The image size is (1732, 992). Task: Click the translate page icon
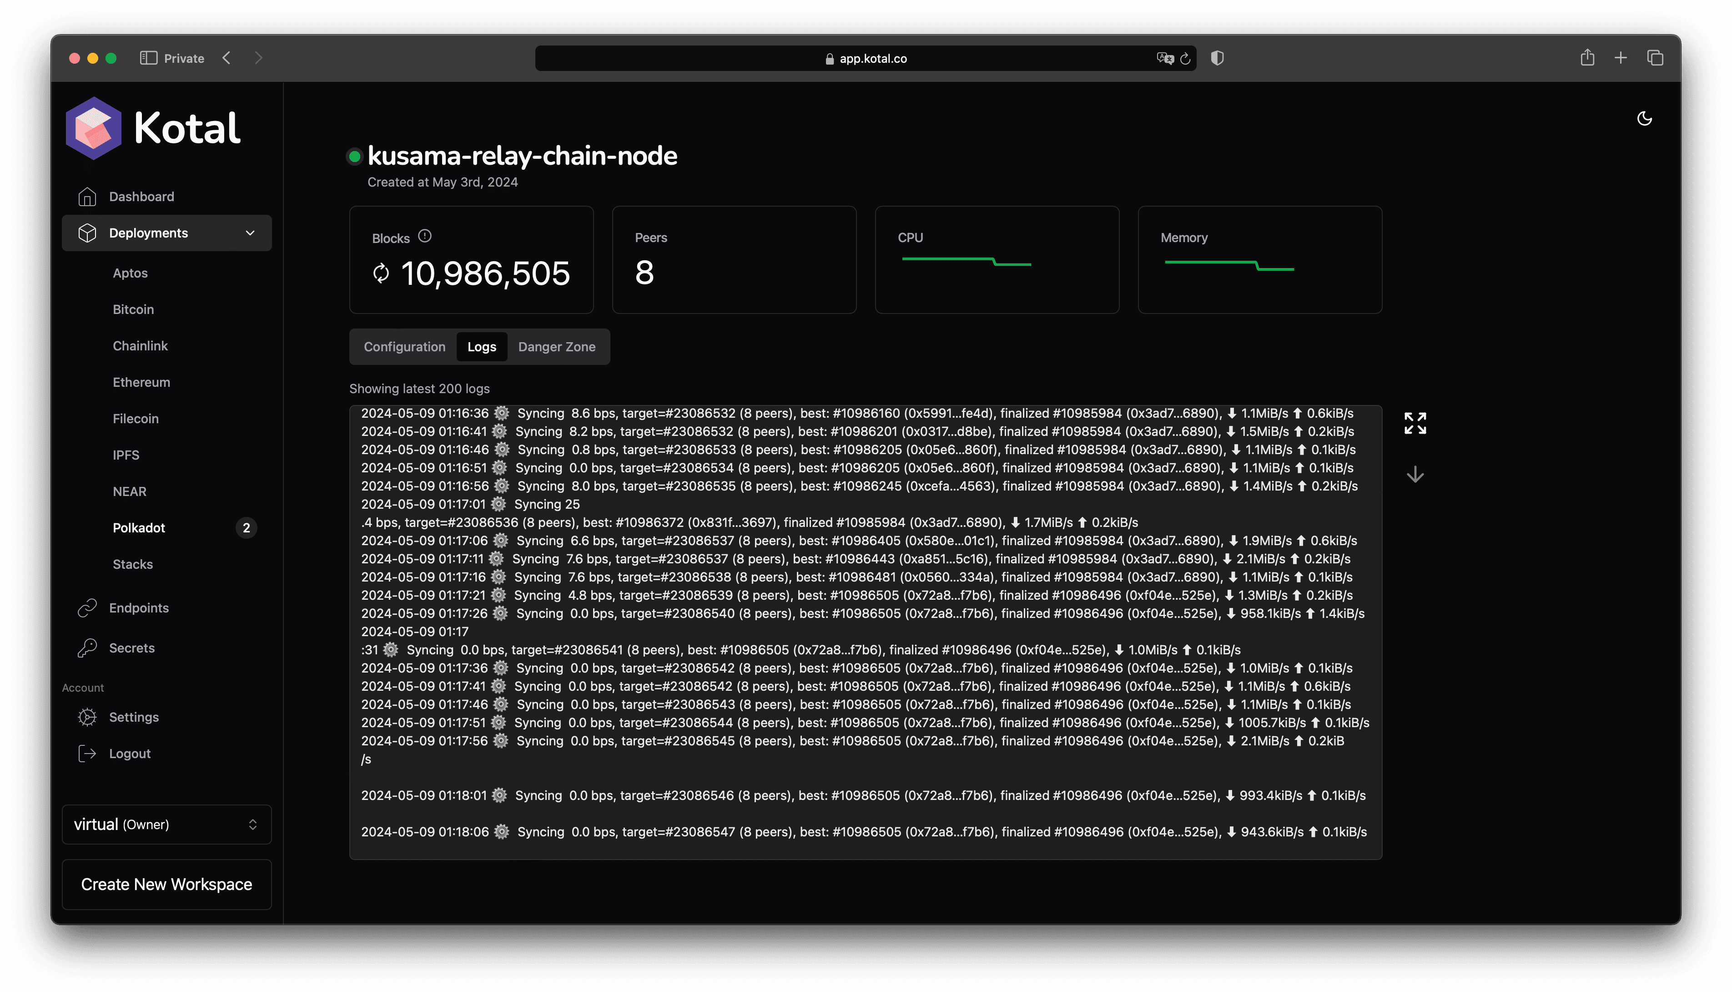[1164, 59]
